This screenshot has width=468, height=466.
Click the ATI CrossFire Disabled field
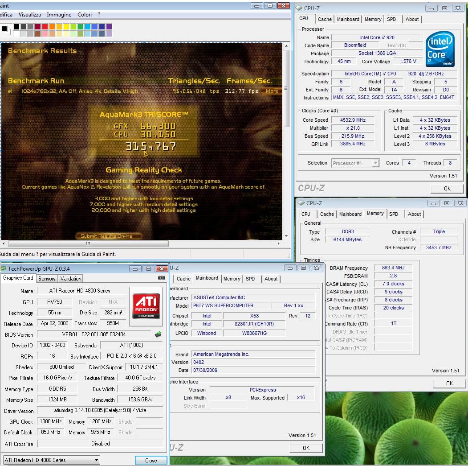(x=100, y=444)
